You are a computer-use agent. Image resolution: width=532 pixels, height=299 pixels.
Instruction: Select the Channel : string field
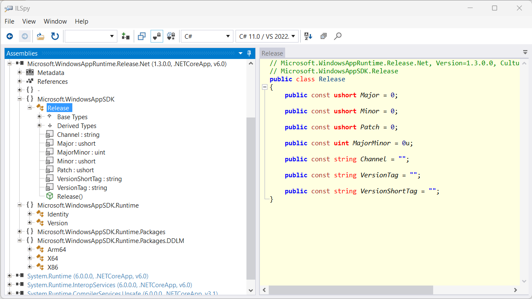click(x=79, y=134)
